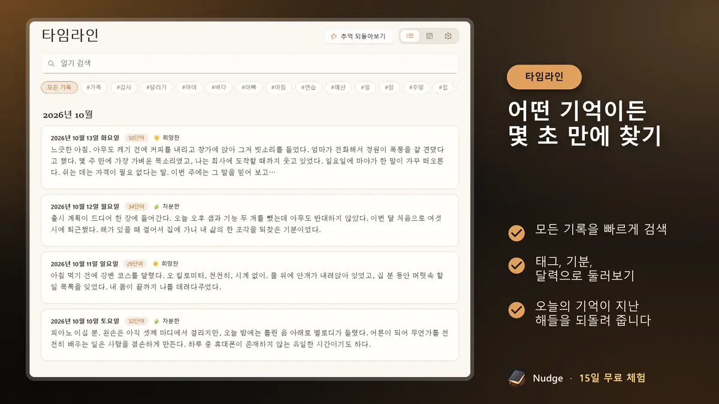Click the Nudge brand name text
Screen dimensions: 719x404
(548, 378)
